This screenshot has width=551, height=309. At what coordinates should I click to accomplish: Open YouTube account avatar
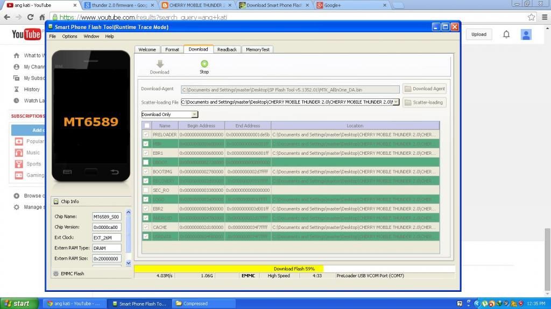point(526,34)
